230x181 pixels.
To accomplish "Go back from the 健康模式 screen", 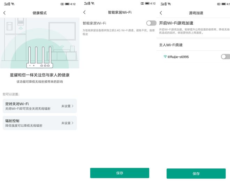I will [x=5, y=13].
